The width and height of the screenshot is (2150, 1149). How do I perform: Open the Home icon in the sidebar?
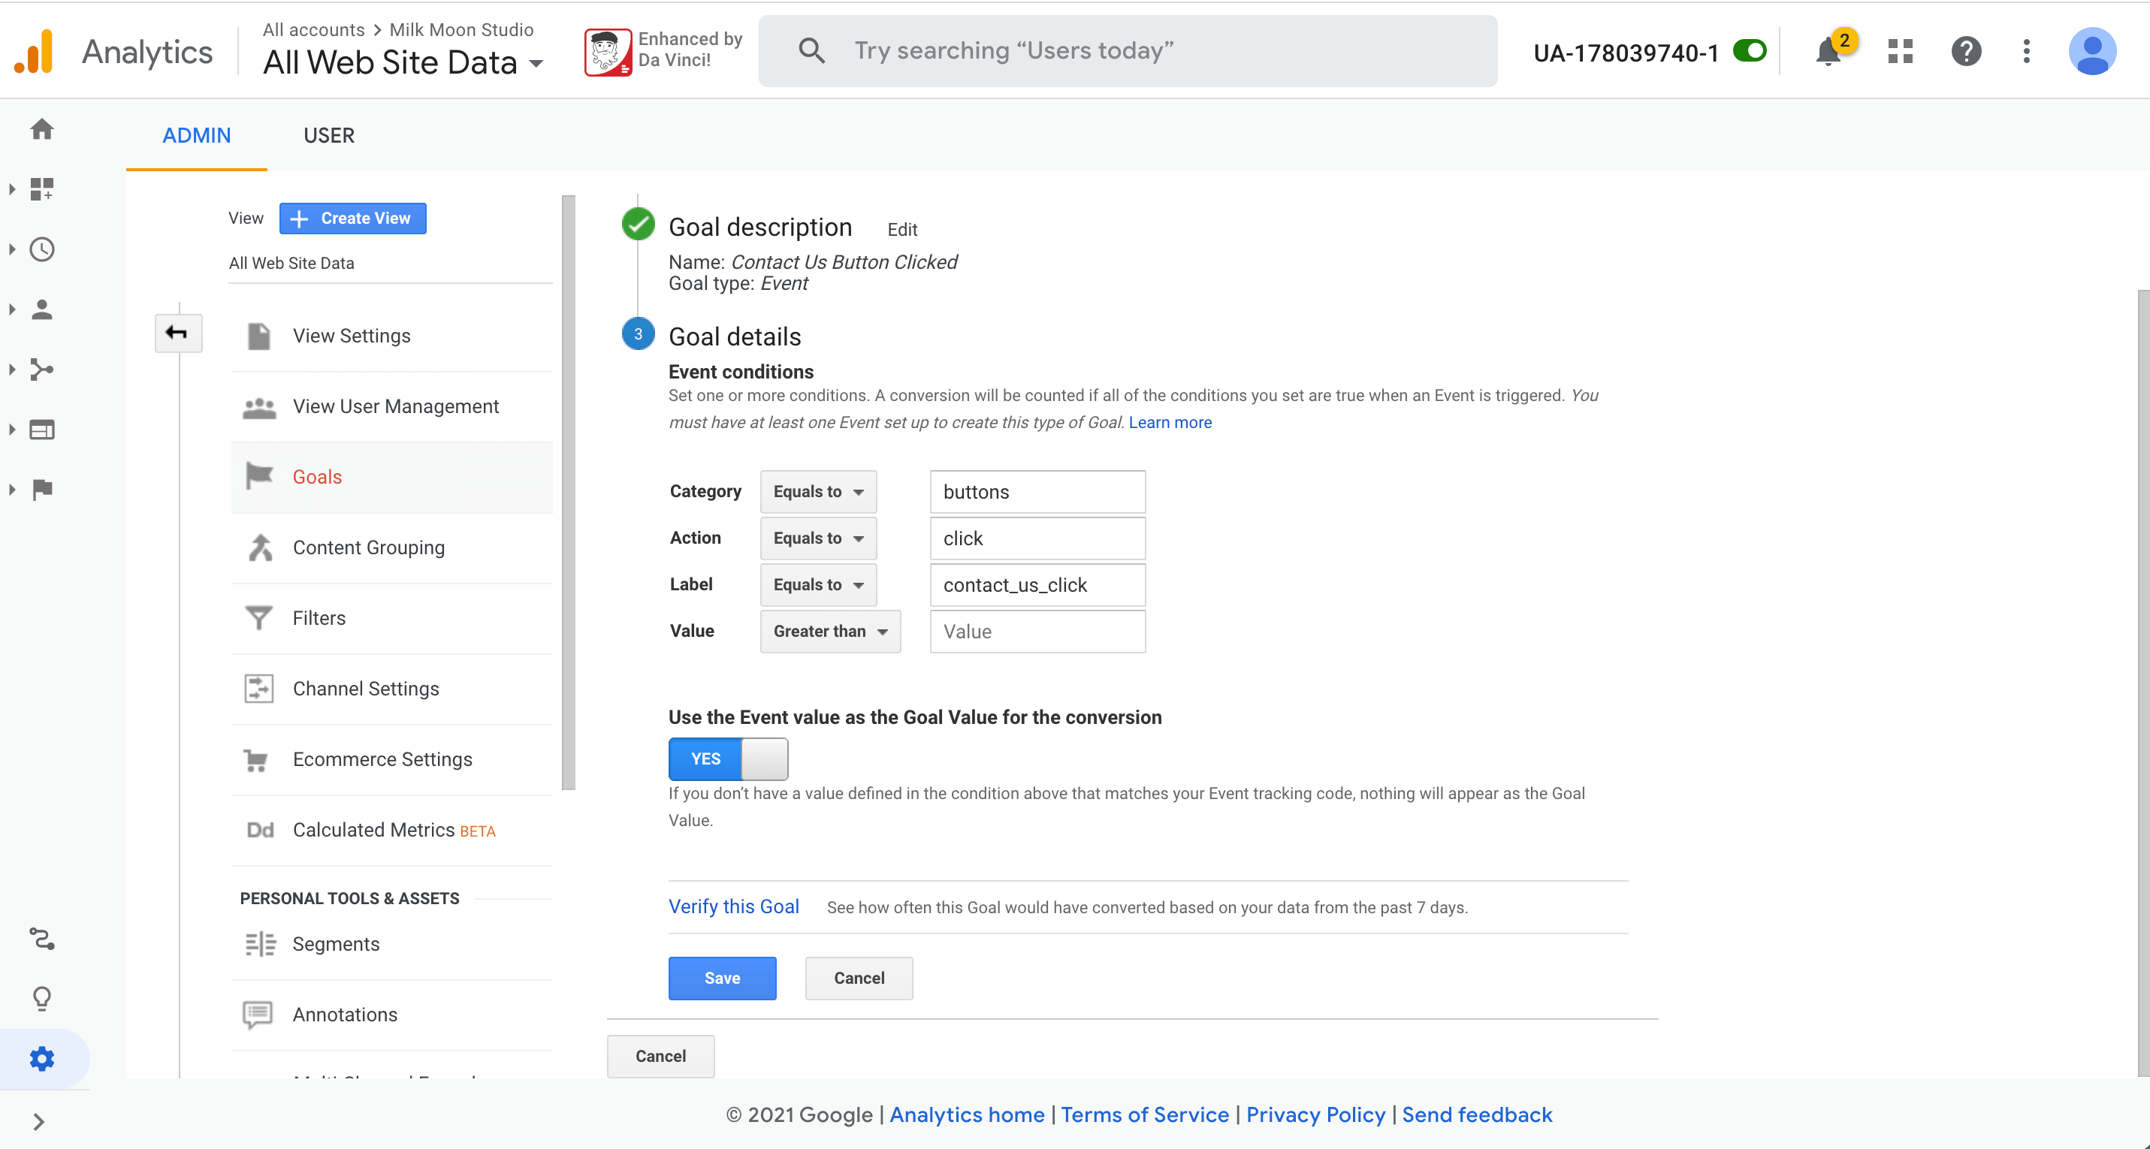pyautogui.click(x=42, y=129)
